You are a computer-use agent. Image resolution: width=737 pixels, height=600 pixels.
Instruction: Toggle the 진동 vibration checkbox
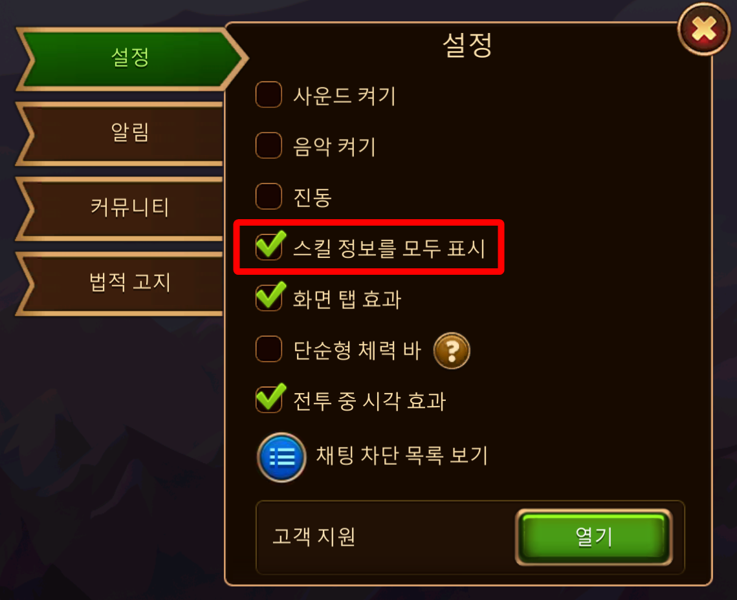coord(269,196)
